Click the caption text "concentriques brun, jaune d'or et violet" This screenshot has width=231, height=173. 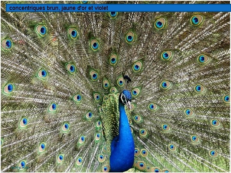click(x=58, y=8)
